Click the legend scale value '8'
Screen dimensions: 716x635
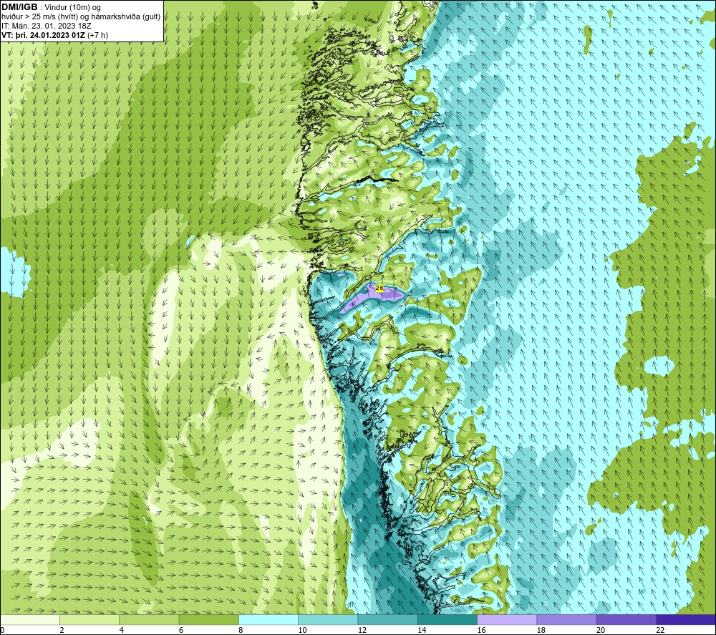coord(241,630)
